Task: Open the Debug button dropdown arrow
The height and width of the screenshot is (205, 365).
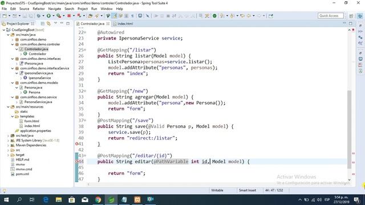Action: [x=43, y=16]
